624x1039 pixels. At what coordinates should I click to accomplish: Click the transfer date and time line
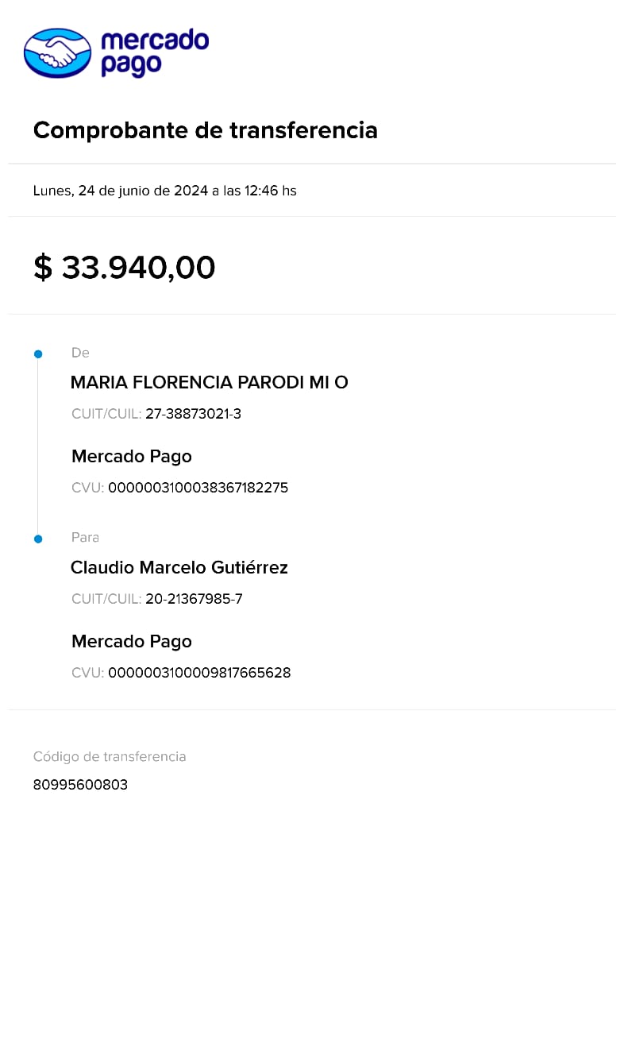[164, 191]
